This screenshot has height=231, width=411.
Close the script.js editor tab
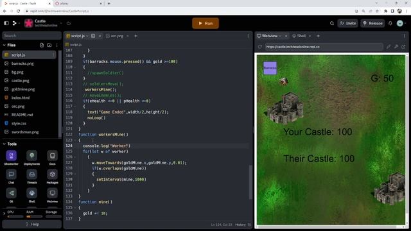click(x=100, y=36)
